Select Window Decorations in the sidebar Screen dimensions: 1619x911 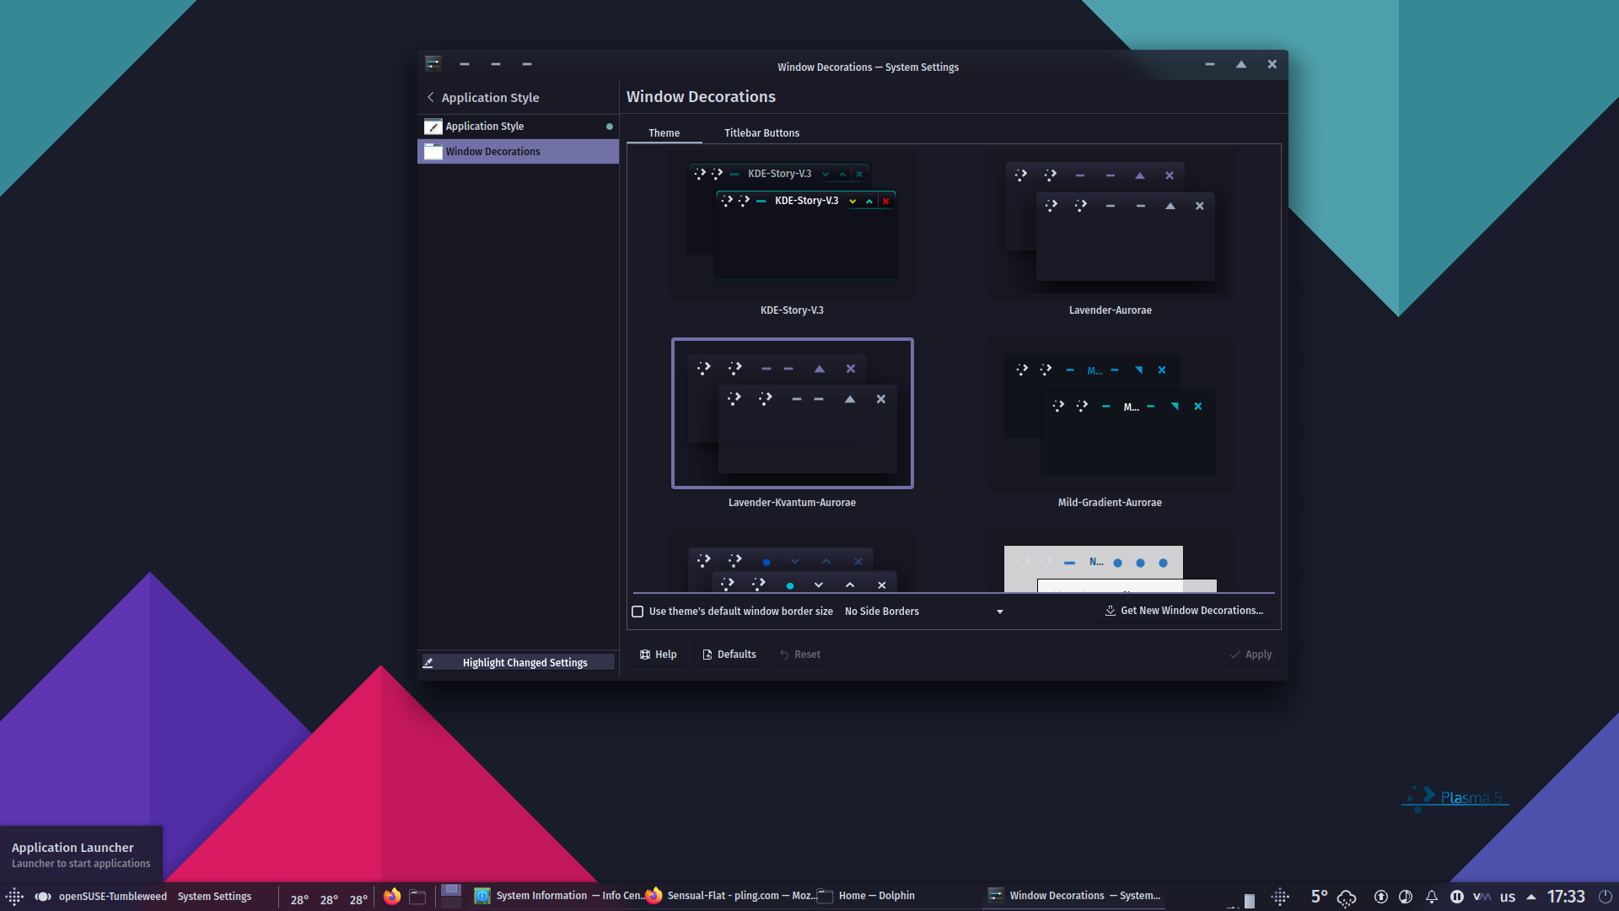518,152
